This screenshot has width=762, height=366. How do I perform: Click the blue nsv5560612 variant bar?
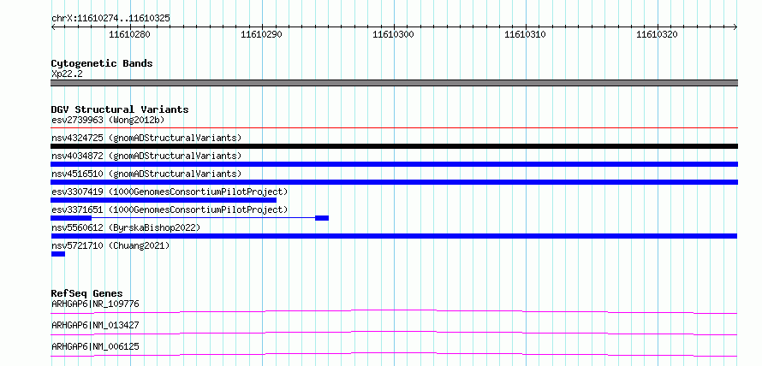pyautogui.click(x=394, y=236)
